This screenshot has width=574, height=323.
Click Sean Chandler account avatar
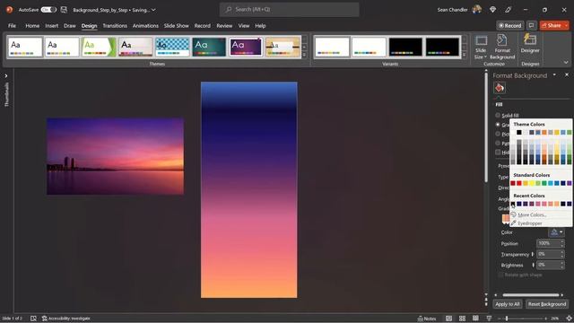point(476,10)
